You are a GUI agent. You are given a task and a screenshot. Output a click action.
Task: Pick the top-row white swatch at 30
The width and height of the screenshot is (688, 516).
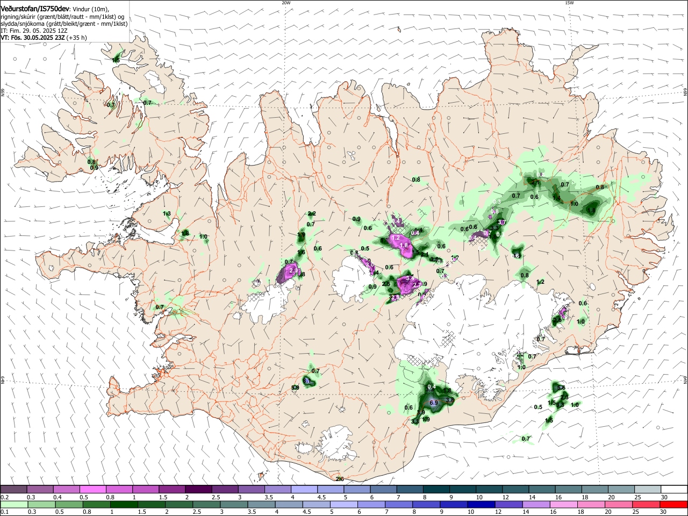pos(673,489)
